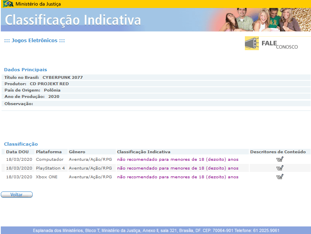Screen dimensions: 311x234
Task: Click the Classificação Indicativa banner title
Action: click(73, 20)
